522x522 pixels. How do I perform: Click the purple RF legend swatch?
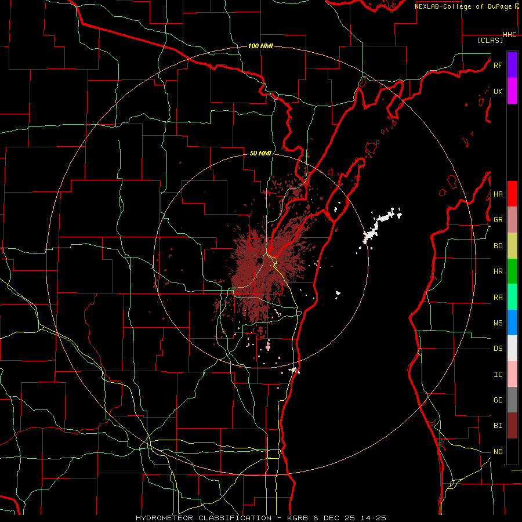[512, 65]
